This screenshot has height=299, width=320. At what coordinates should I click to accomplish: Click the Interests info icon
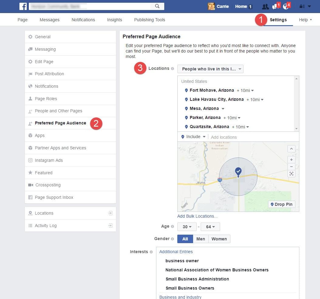click(x=151, y=252)
